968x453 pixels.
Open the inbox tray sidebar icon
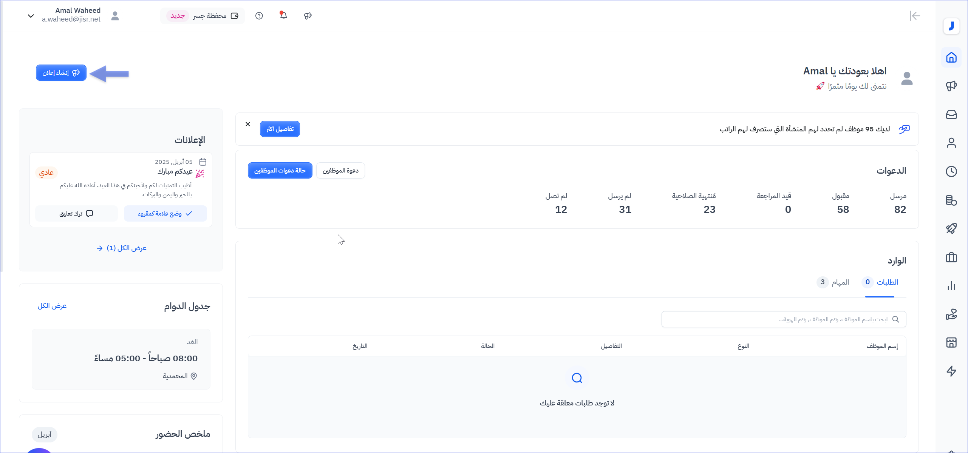point(951,114)
